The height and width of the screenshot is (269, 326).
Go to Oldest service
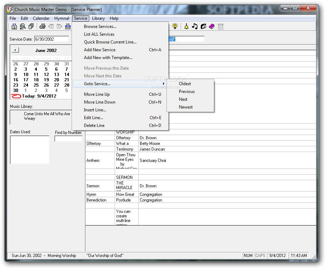coord(190,84)
